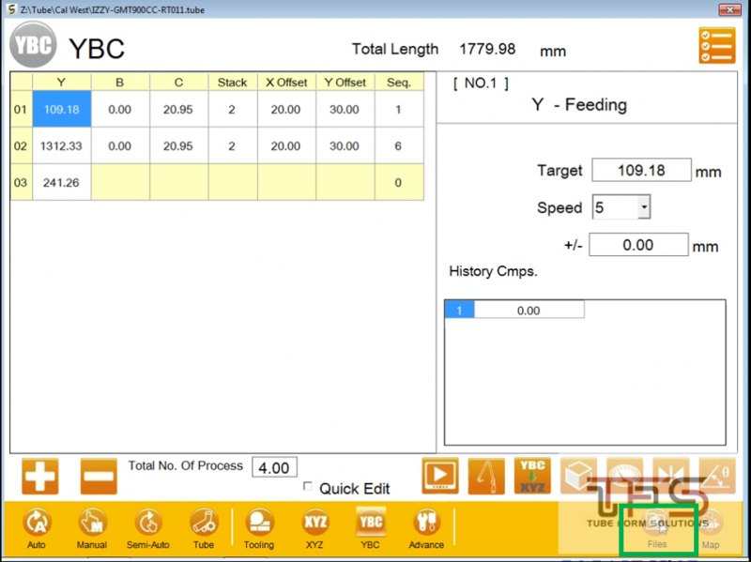Viewport: 751px width, 562px height.
Task: Select B cell 0.00 in row 02
Action: (x=120, y=145)
